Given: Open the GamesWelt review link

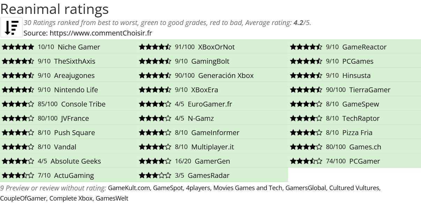Looking at the screenshot, I should tap(112, 198).
